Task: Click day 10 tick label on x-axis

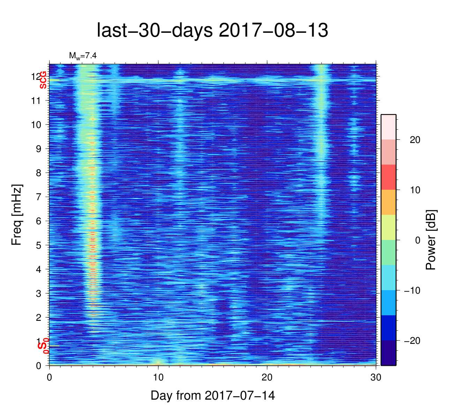Action: click(x=158, y=377)
